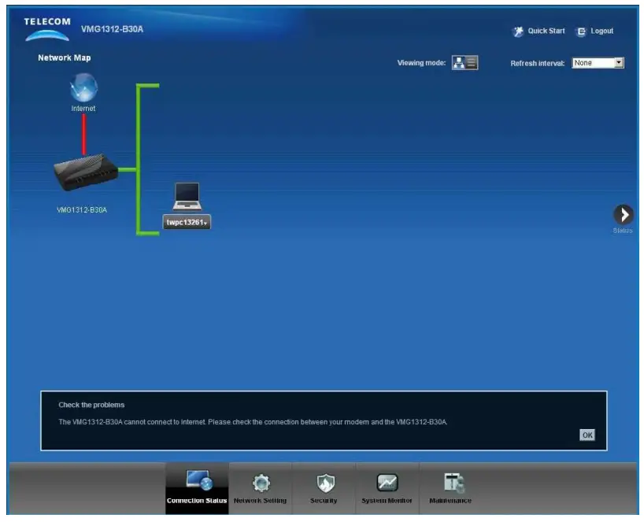
Task: Click the Status label under arrow
Action: pos(623,231)
